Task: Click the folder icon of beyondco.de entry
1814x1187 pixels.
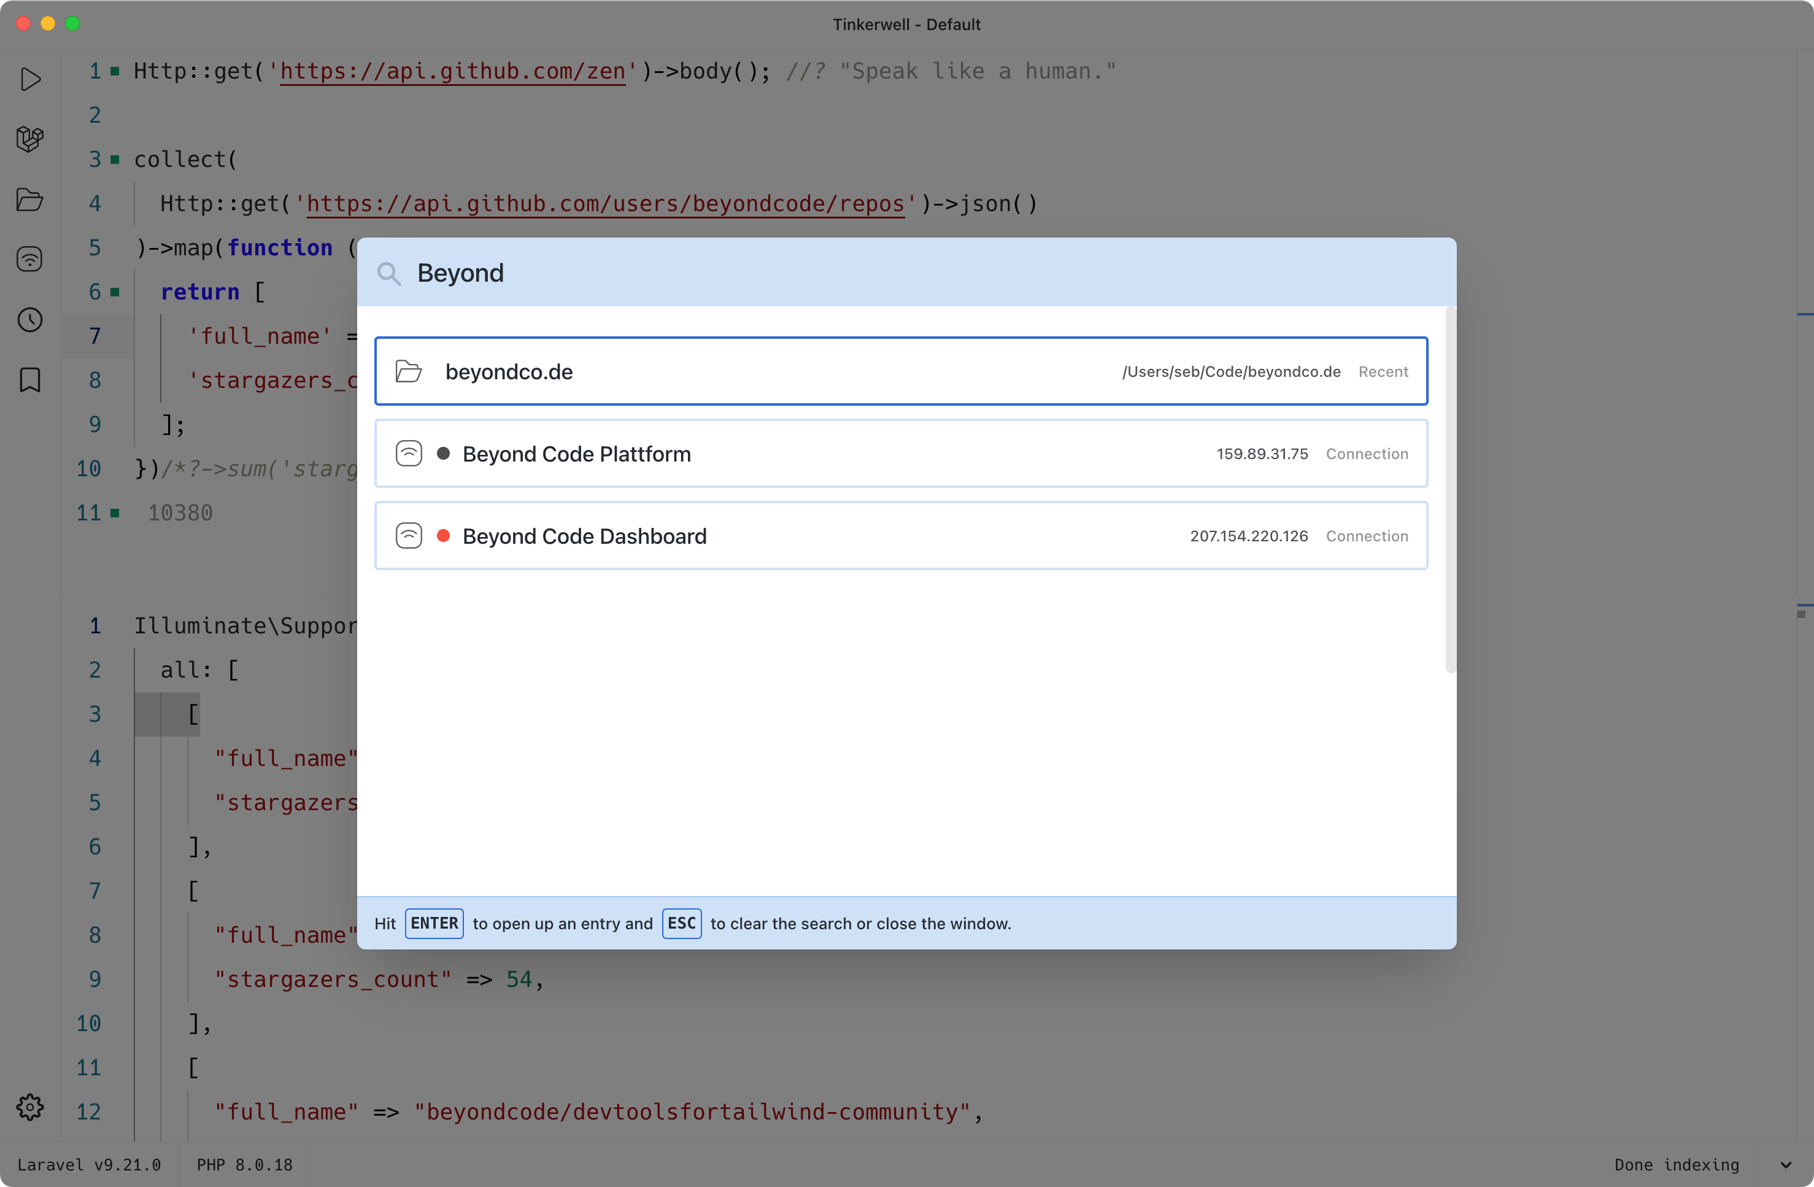Action: pos(409,371)
